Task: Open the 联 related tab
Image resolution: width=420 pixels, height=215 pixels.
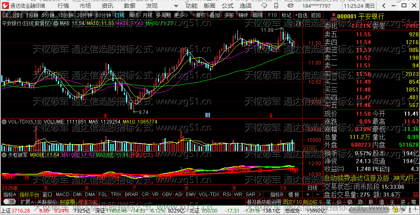Action: point(371,202)
